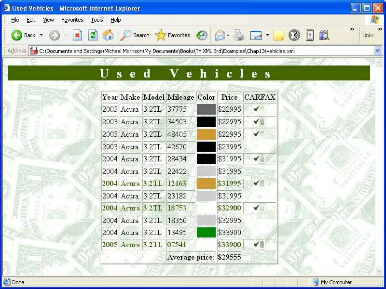Click the Edit page toolbar icon

pyautogui.click(x=256, y=35)
